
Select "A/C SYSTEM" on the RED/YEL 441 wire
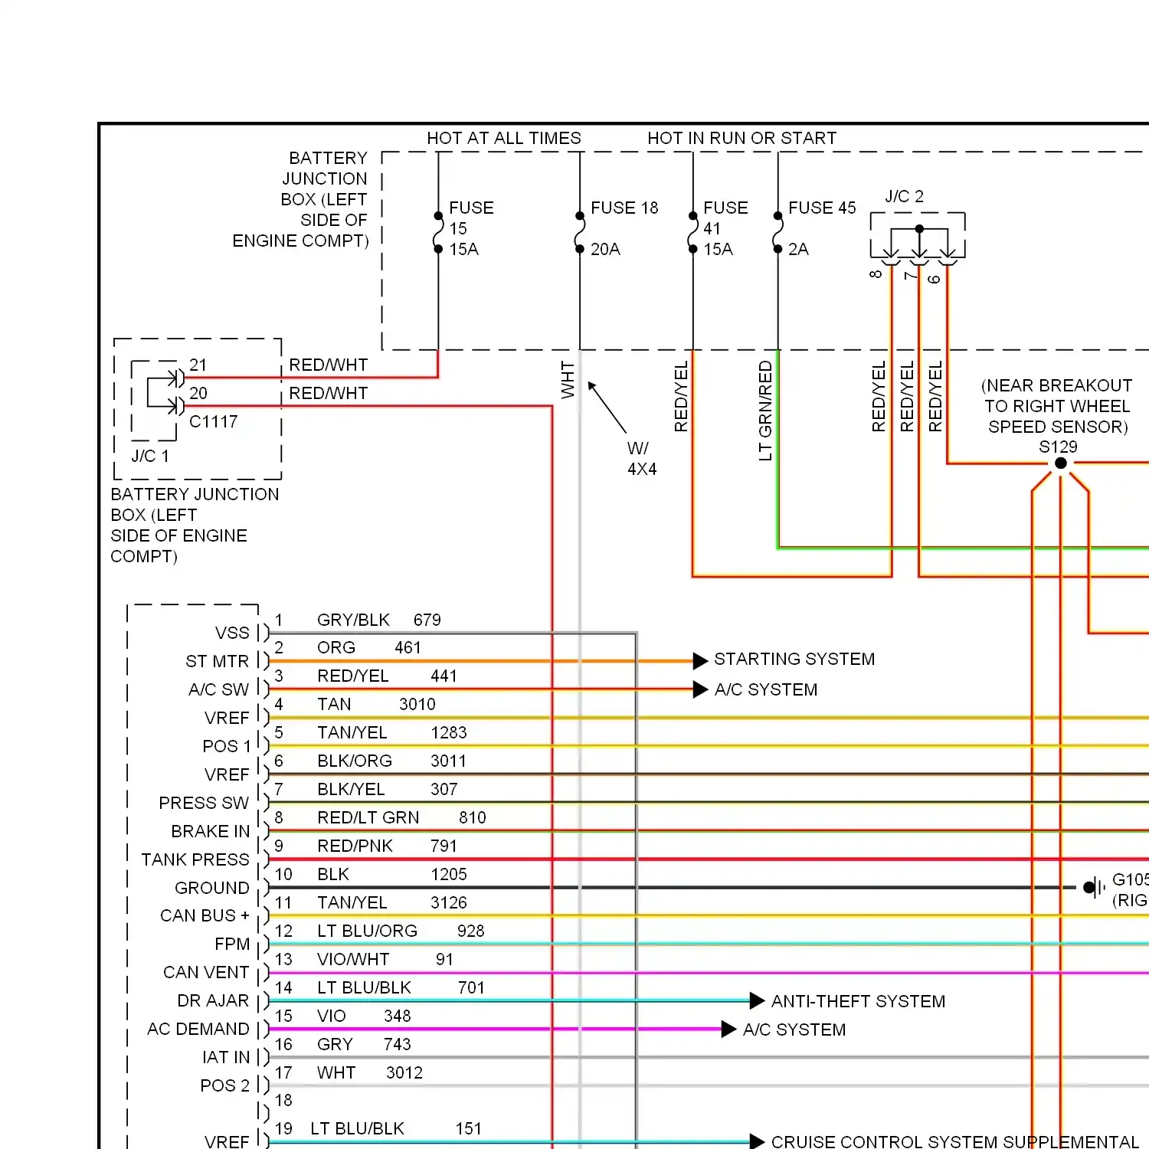click(766, 690)
